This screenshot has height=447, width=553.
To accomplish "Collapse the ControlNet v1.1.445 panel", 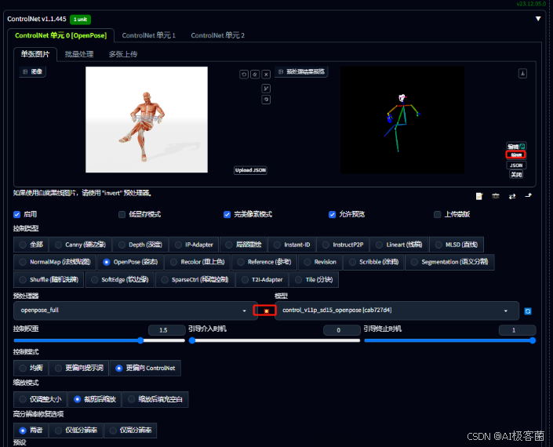I will click(538, 19).
